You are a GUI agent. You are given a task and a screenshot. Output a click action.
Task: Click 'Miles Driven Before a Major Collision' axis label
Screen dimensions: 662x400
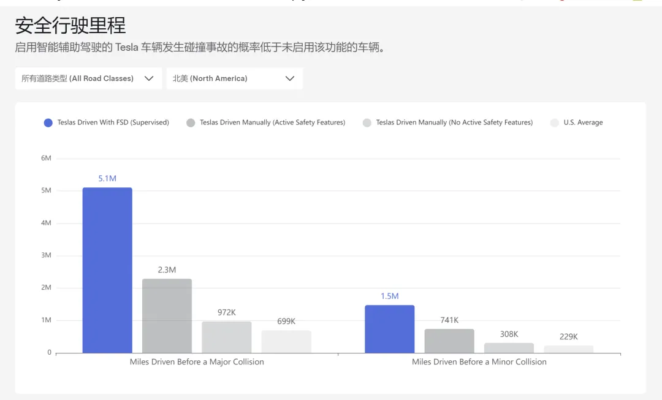pos(197,362)
